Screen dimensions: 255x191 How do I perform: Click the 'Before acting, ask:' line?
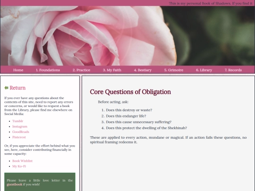tap(113, 102)
